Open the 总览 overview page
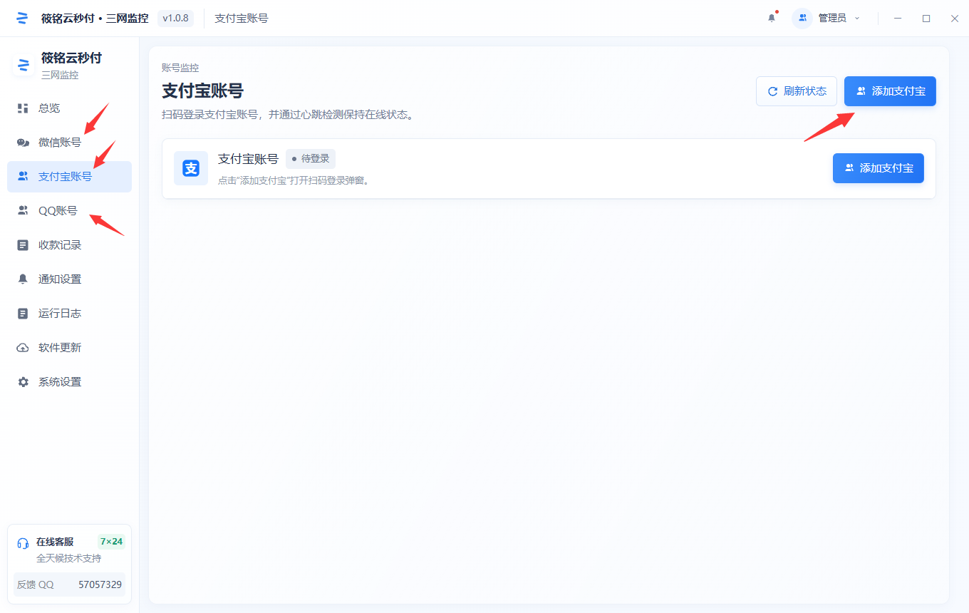969x613 pixels. (x=69, y=108)
